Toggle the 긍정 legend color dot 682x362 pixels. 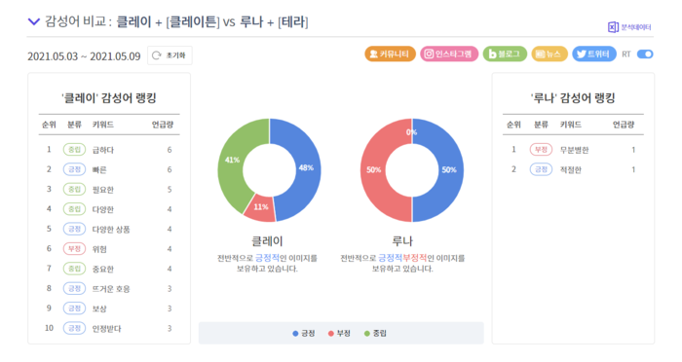click(x=295, y=334)
